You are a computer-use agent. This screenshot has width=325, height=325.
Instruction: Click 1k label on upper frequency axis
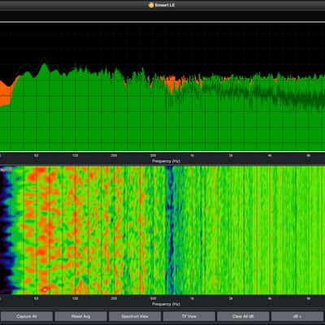[192, 156]
